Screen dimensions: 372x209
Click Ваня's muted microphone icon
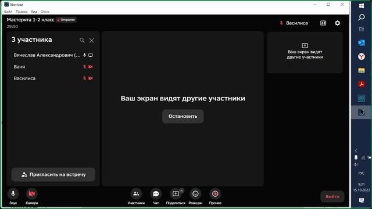(x=84, y=67)
